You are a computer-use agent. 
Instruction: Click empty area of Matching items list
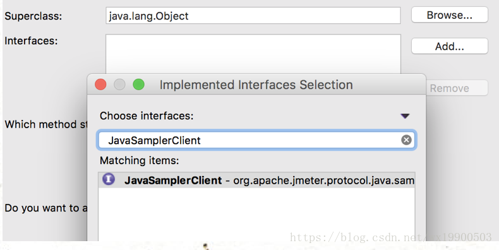[256, 214]
